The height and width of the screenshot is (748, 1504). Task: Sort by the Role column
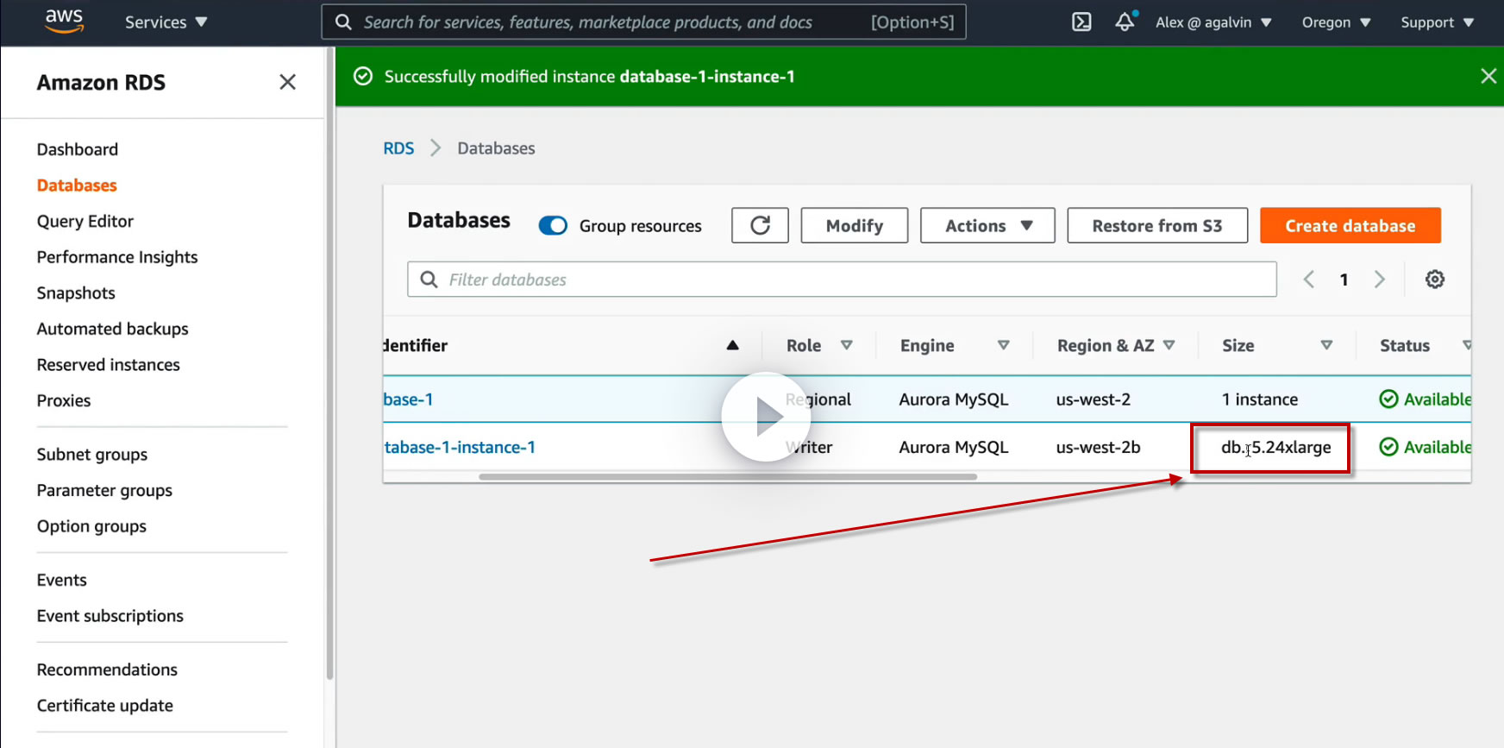[847, 345]
